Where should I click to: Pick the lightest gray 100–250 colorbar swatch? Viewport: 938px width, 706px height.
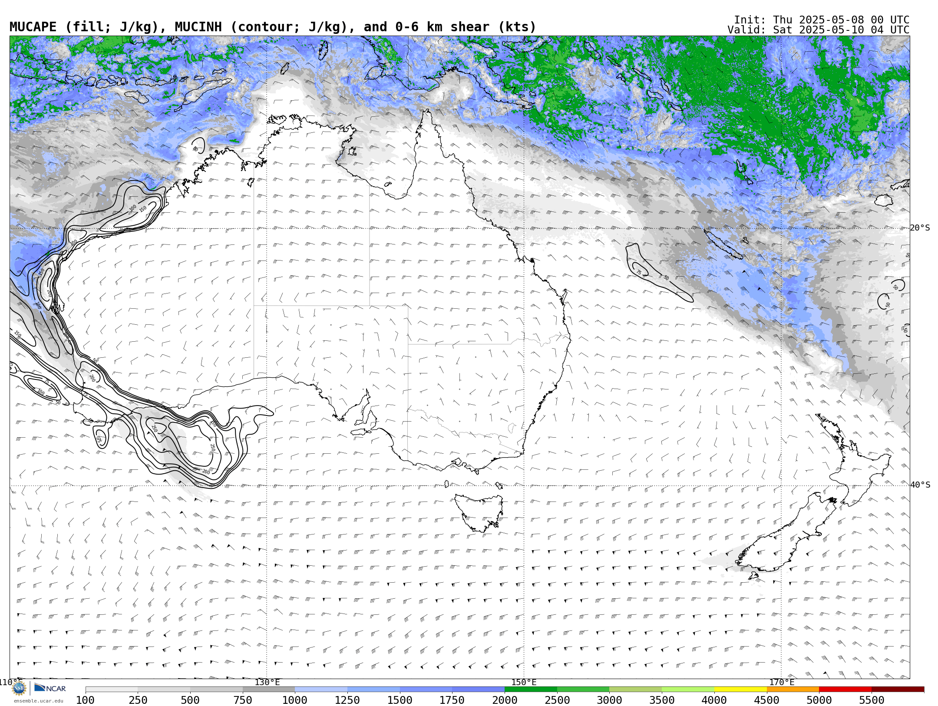(x=112, y=690)
